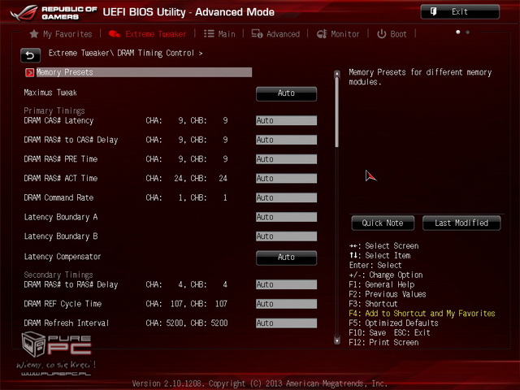The height and width of the screenshot is (390, 520).
Task: Click the Latency Boundary A field
Action: coord(286,217)
